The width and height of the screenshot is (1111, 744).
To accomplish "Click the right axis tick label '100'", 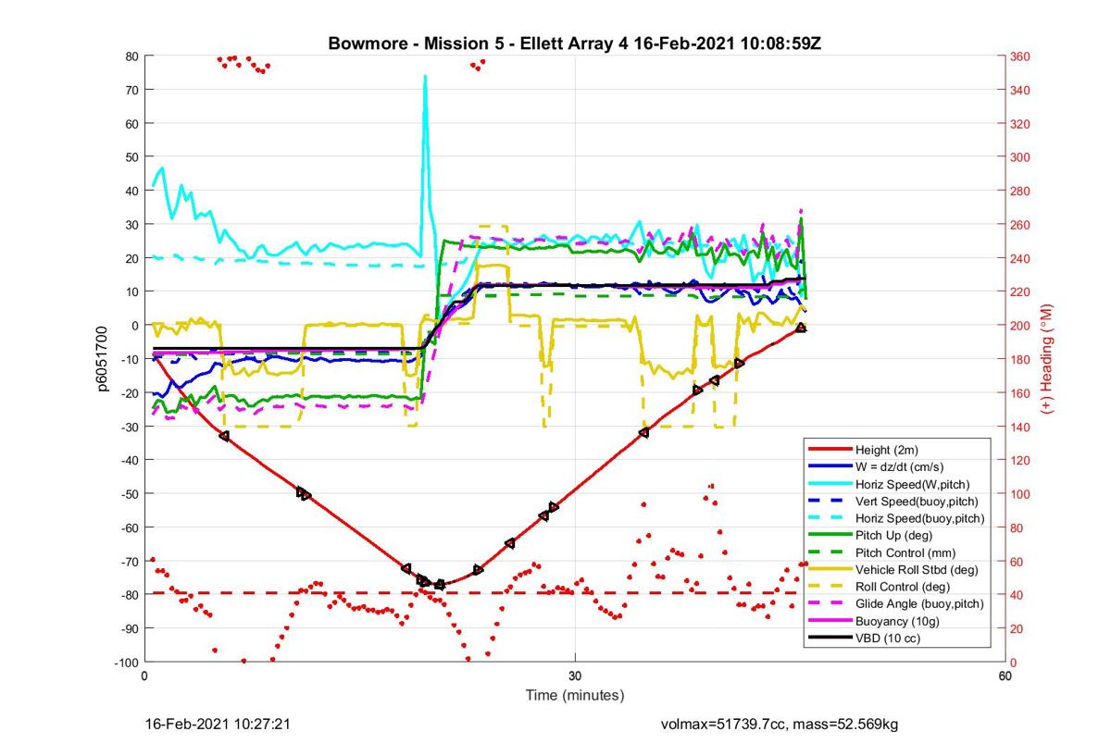I will coord(1021,493).
